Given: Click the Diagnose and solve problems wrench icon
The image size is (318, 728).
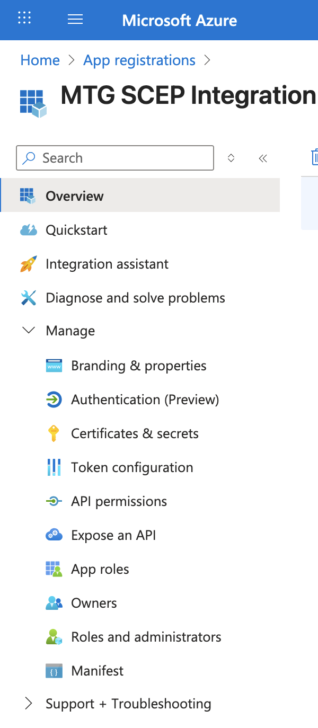Looking at the screenshot, I should click(28, 298).
